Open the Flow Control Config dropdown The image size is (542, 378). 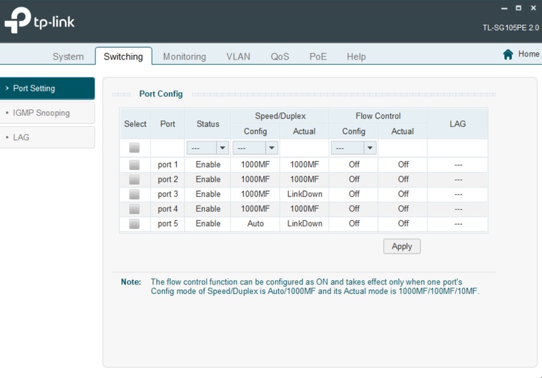(x=353, y=148)
